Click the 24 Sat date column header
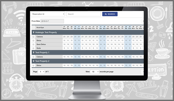 [126, 28]
